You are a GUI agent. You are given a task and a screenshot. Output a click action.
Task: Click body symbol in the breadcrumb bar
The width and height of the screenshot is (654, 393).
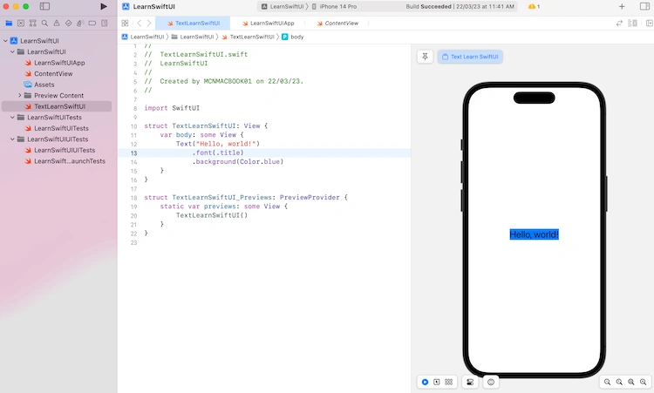point(293,37)
